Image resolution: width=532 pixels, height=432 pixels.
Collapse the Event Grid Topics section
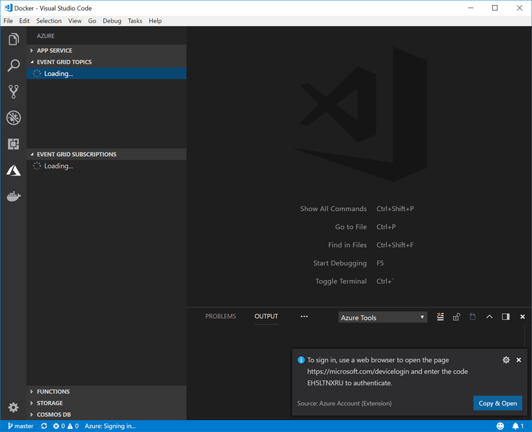pyautogui.click(x=64, y=62)
